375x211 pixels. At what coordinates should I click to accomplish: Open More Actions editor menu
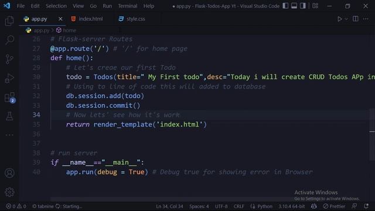click(366, 19)
